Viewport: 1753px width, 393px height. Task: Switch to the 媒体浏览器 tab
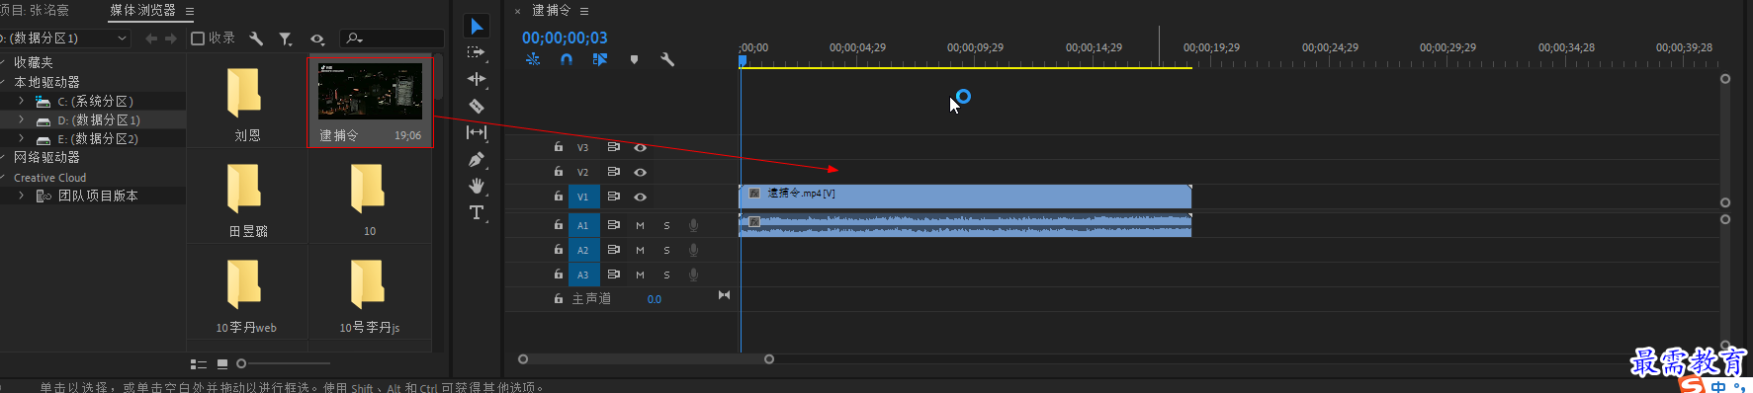tap(142, 10)
